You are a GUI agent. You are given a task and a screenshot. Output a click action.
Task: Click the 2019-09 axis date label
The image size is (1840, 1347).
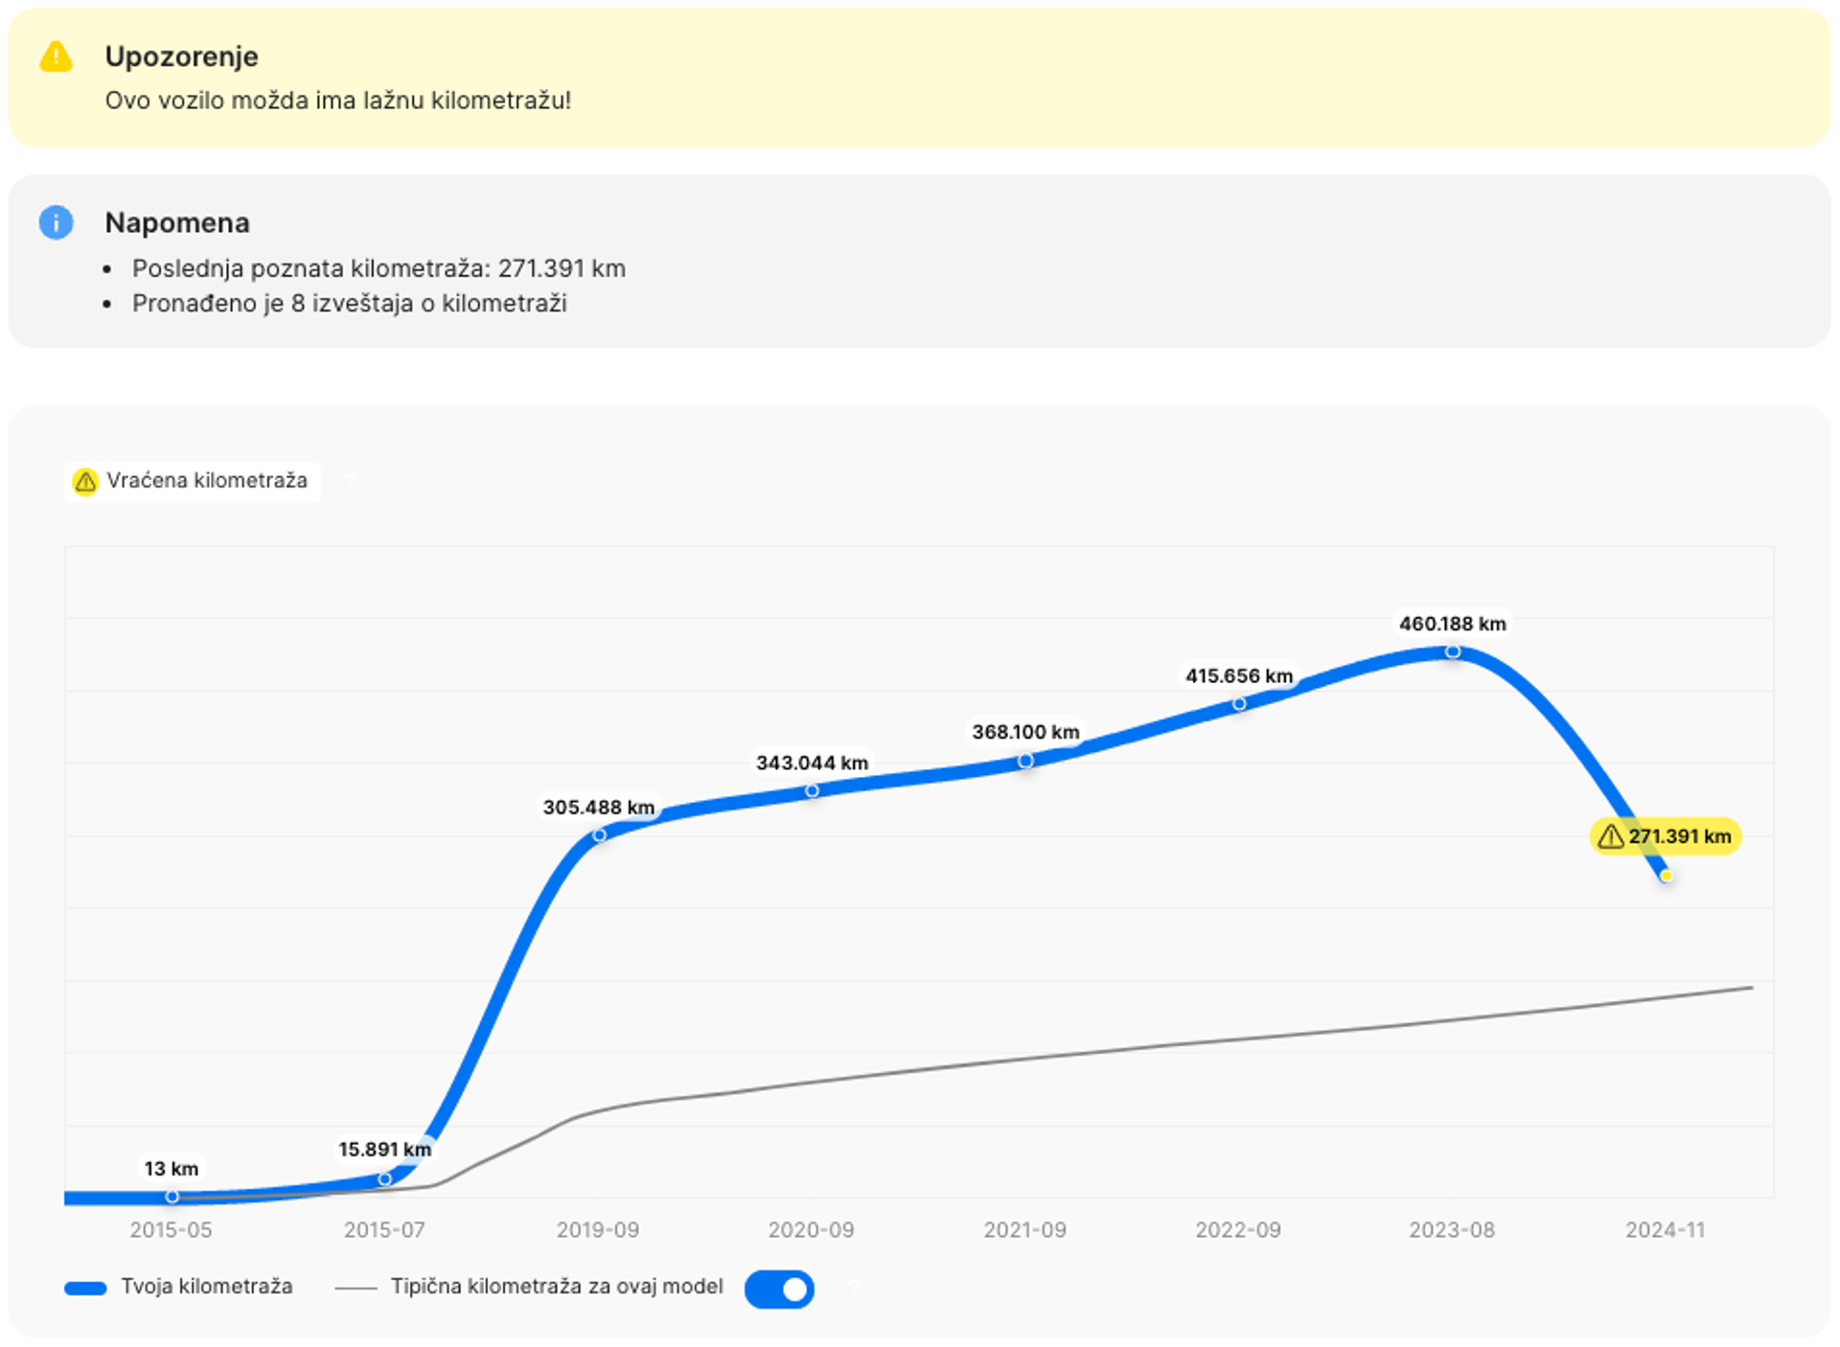598,1230
